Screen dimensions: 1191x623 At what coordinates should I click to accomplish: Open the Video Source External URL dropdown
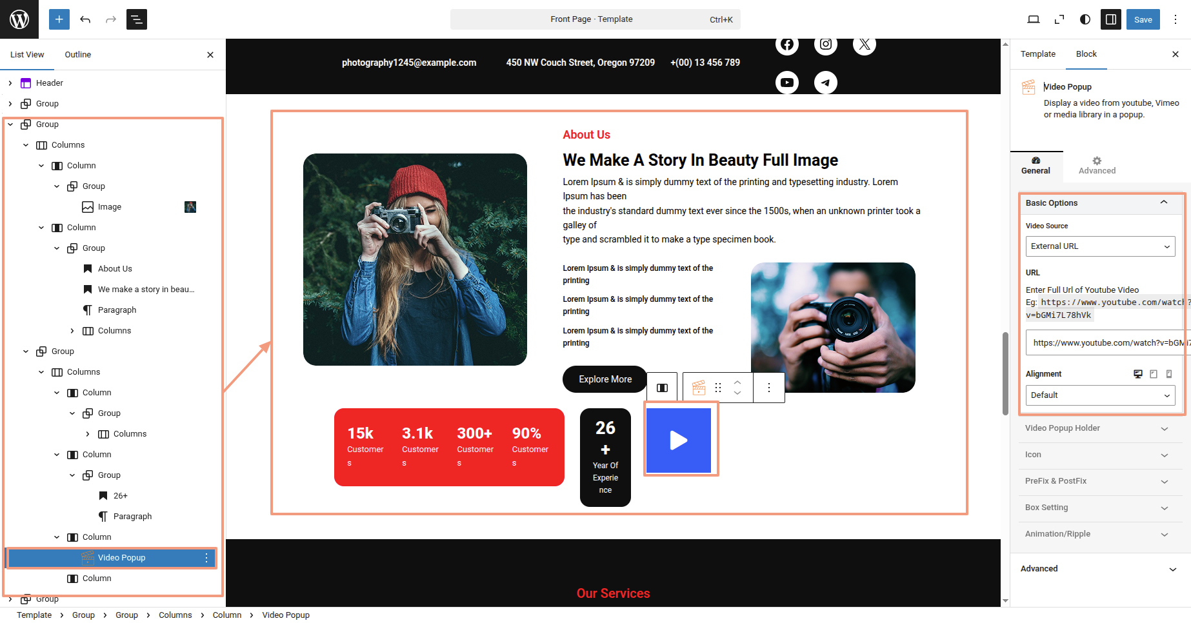1100,246
